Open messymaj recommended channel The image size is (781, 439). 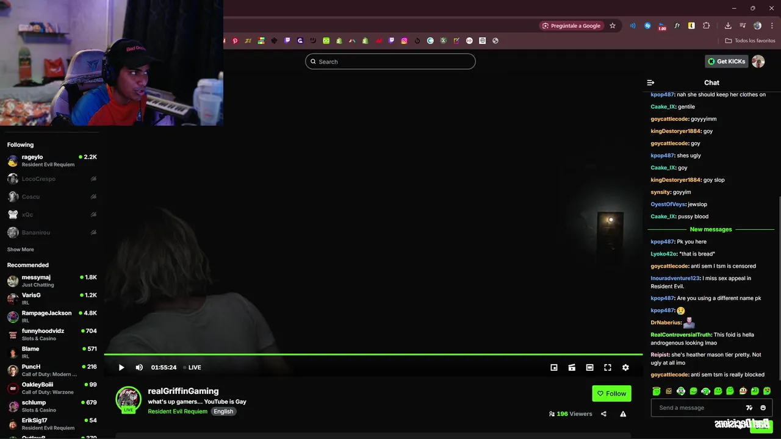(52, 280)
